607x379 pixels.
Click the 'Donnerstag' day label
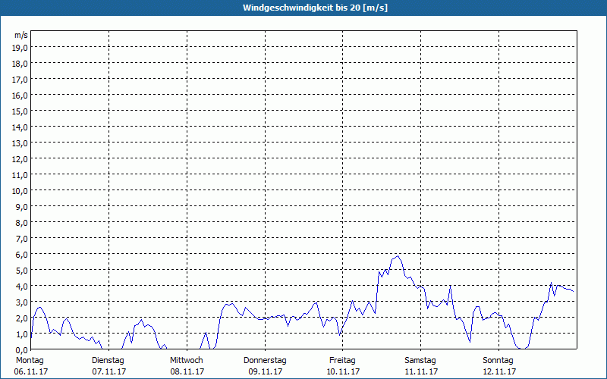[265, 361]
